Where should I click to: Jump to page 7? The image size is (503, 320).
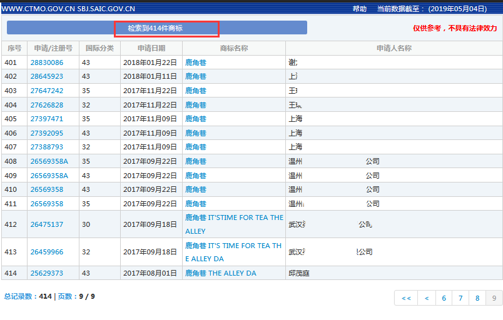click(x=460, y=298)
